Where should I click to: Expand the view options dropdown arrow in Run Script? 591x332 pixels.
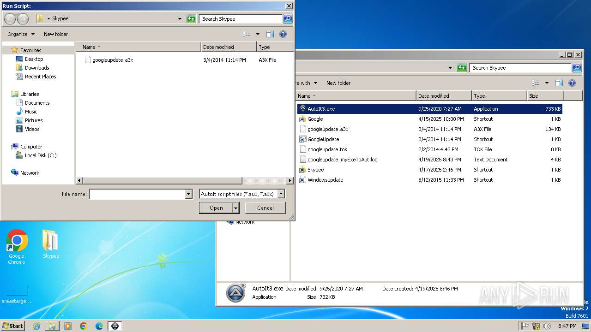point(258,34)
